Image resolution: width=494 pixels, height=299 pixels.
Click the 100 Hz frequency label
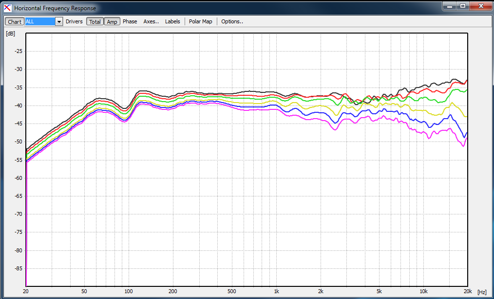click(x=128, y=291)
